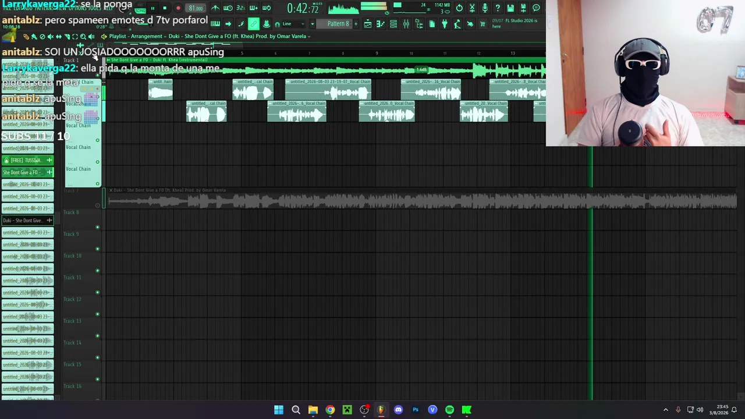The width and height of the screenshot is (745, 419).
Task: Stop playback with the stop button
Action: point(165,8)
